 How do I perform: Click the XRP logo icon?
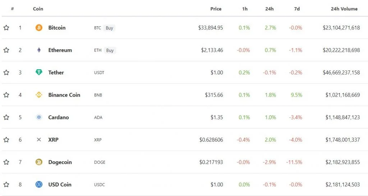pyautogui.click(x=39, y=140)
